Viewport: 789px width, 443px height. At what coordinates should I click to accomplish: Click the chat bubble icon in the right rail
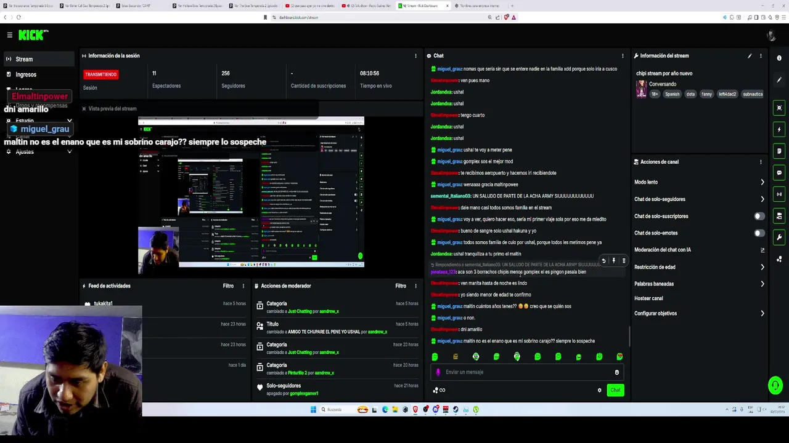(x=779, y=173)
